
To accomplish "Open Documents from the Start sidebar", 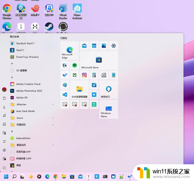I will point(4,98).
